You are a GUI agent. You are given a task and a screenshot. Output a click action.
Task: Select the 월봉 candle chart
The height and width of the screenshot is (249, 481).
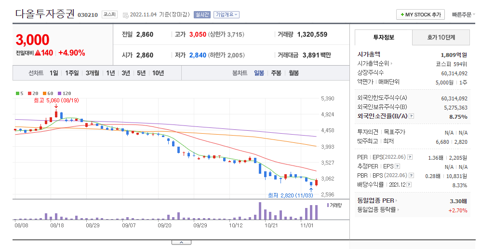[294, 73]
